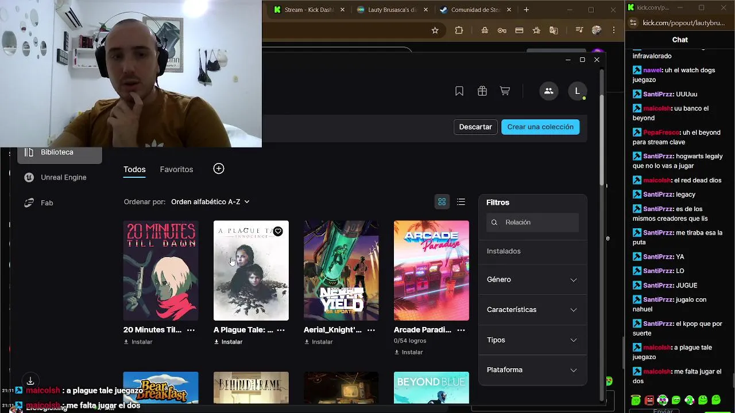The height and width of the screenshot is (413, 735).
Task: Open the wishlist bookmark icon
Action: tap(459, 91)
